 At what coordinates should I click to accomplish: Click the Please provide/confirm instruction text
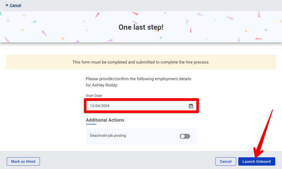coord(138,79)
